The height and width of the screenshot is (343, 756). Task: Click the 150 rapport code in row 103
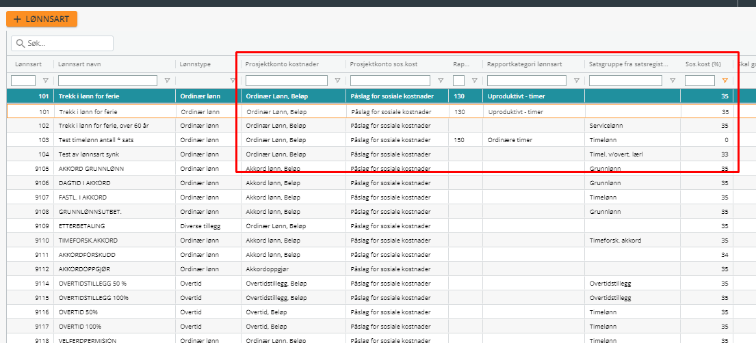(x=458, y=139)
